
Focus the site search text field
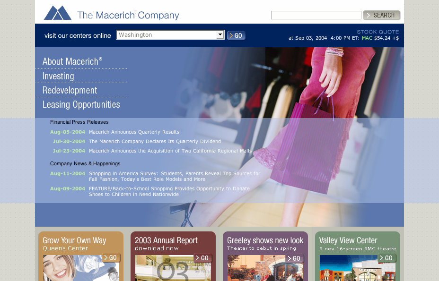tap(316, 15)
